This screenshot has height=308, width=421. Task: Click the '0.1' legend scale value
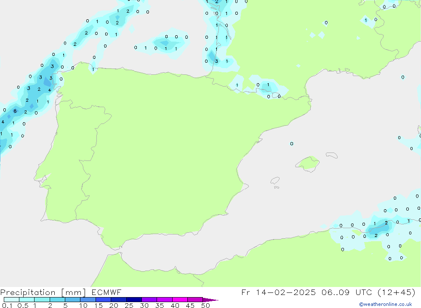(7, 305)
